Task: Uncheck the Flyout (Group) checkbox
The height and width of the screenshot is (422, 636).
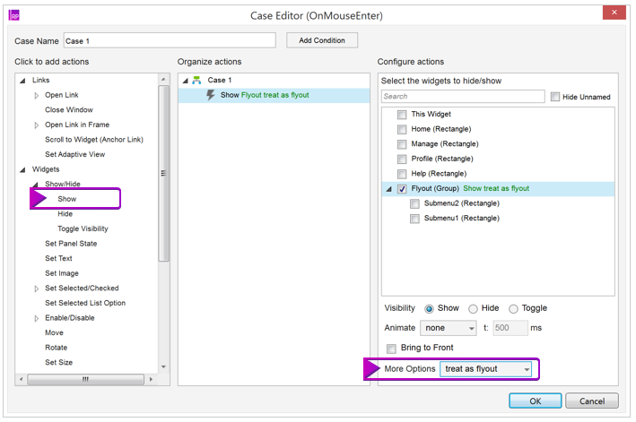Action: 402,189
